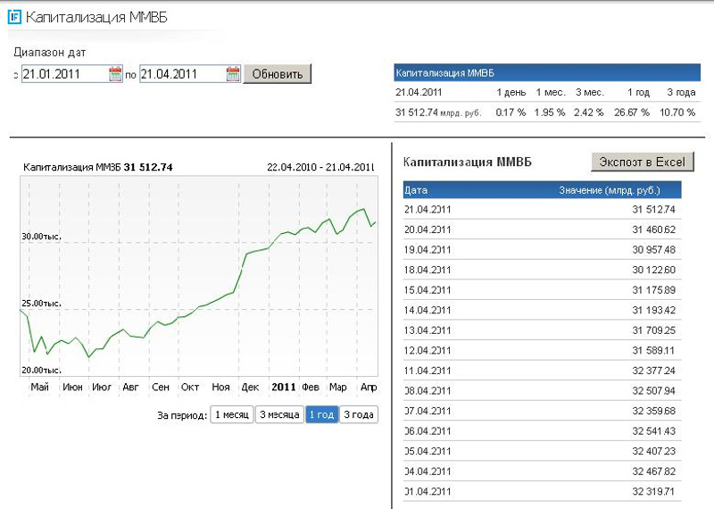The width and height of the screenshot is (714, 509).
Task: Export data with Экспорт в Excel button
Action: click(642, 162)
